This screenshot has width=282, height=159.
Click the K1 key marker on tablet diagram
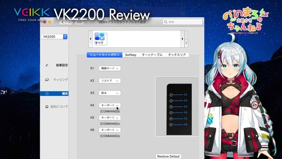point(171,95)
